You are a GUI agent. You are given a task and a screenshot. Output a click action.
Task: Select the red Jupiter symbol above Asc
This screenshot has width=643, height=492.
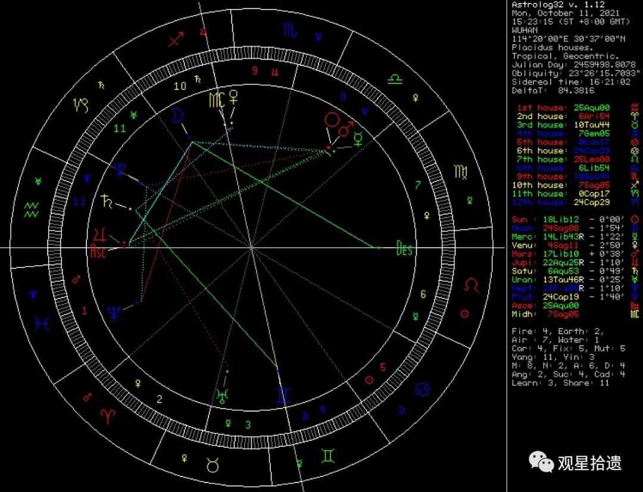coord(100,235)
